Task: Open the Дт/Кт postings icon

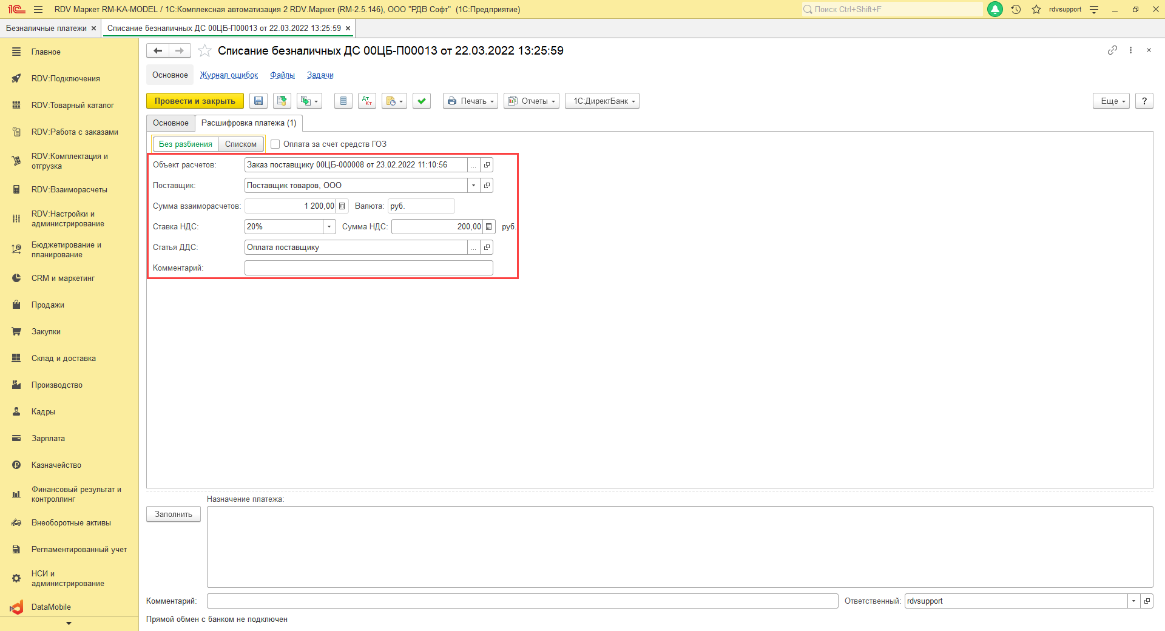Action: 367,101
